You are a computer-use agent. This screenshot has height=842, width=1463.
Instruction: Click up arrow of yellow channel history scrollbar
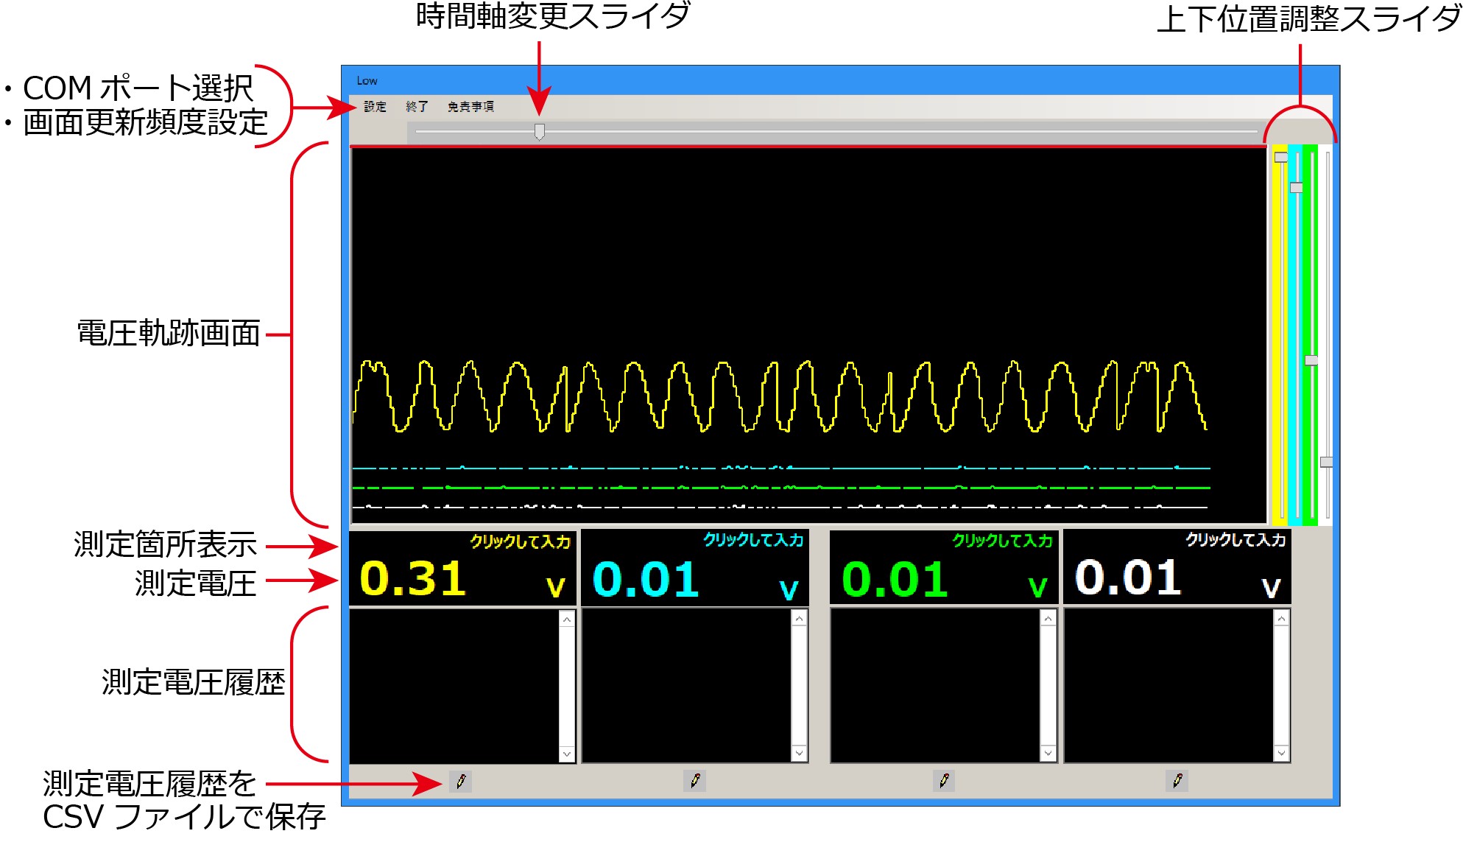coord(566,620)
